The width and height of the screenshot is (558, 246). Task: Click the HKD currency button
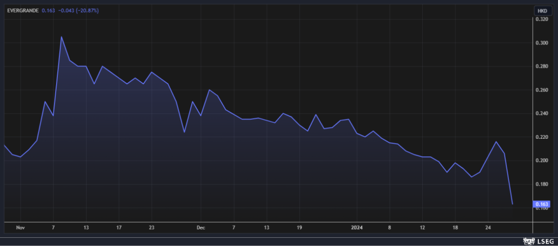(x=542, y=11)
